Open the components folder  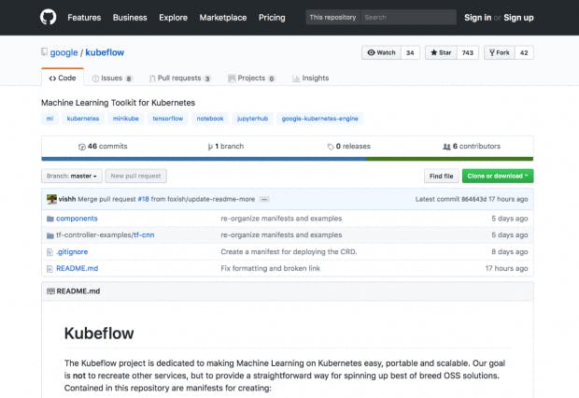(x=77, y=219)
